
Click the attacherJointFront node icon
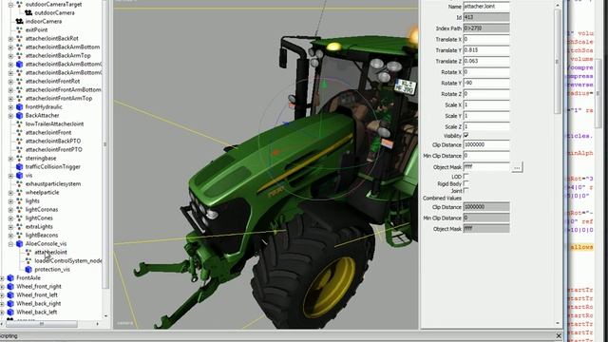click(x=19, y=133)
